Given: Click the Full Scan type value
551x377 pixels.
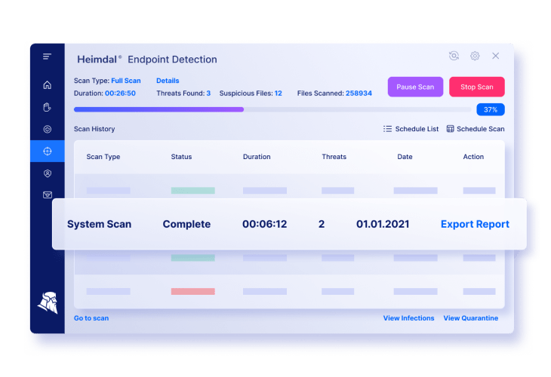Looking at the screenshot, I should pyautogui.click(x=126, y=81).
